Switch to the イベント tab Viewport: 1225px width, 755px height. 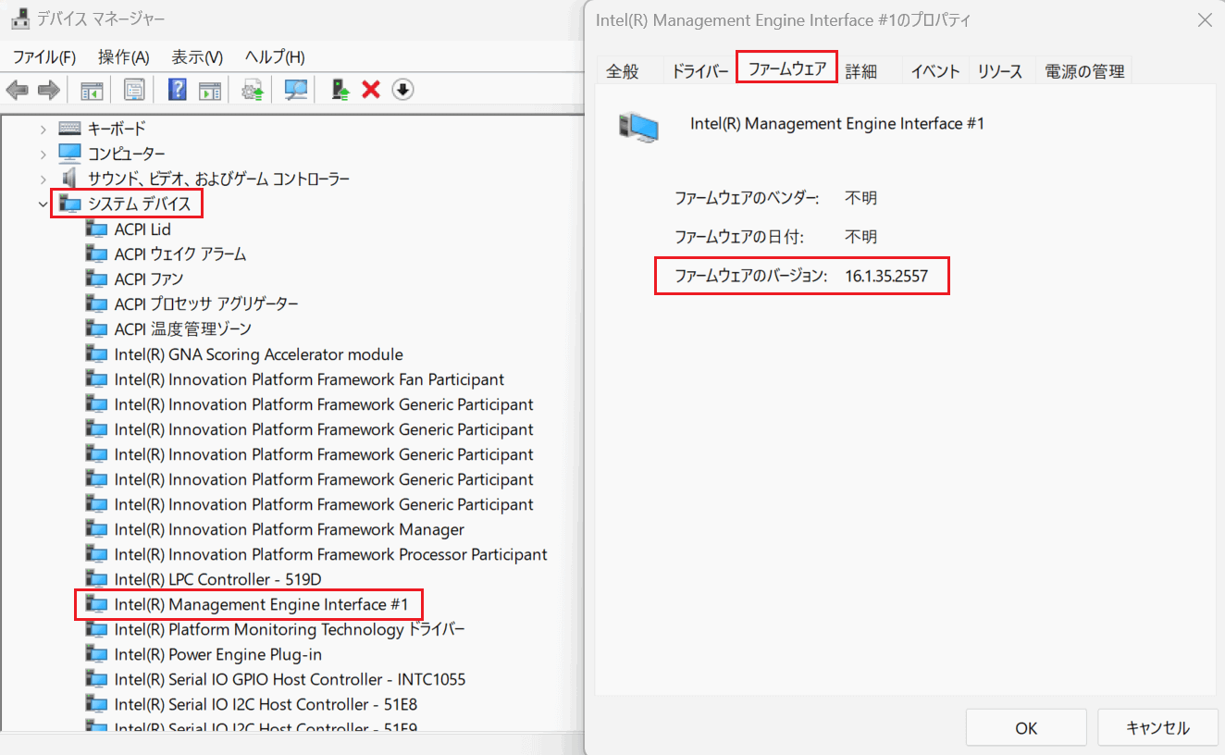[935, 71]
